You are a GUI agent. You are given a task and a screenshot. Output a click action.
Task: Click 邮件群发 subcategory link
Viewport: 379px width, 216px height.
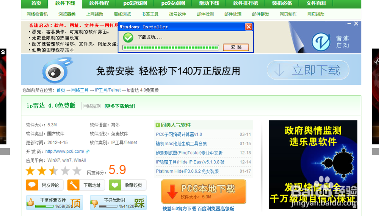tap(261, 14)
